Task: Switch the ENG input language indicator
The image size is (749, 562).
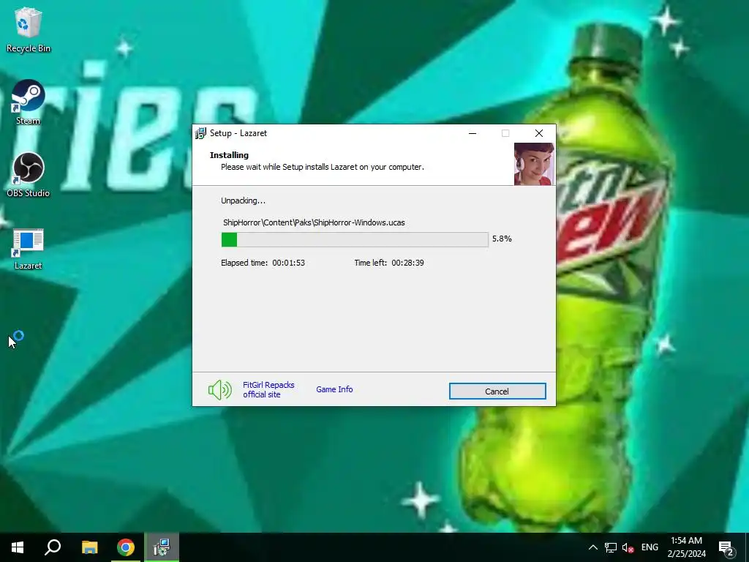Action: pos(650,547)
